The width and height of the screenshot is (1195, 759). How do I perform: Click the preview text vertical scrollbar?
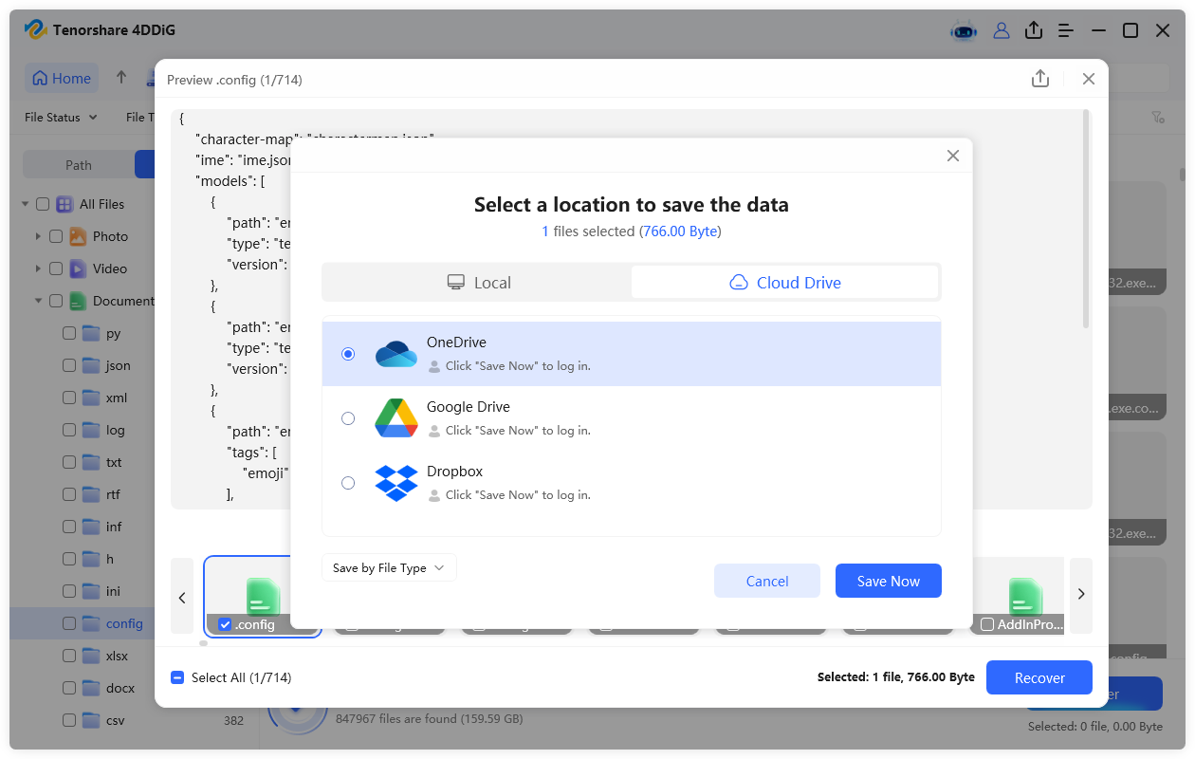coord(1086,219)
